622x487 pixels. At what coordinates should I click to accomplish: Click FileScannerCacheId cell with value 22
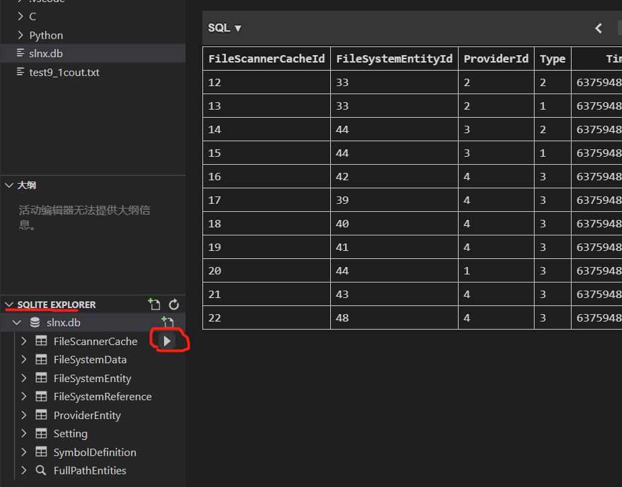[x=266, y=317]
